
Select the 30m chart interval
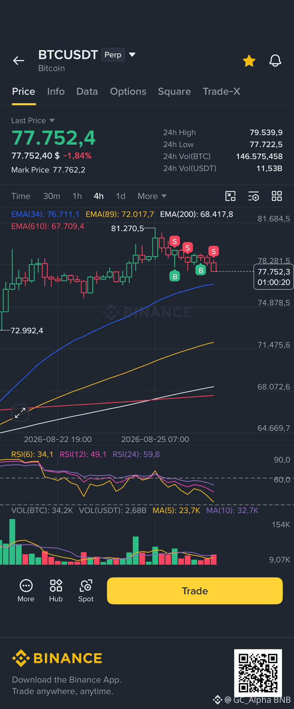point(51,196)
